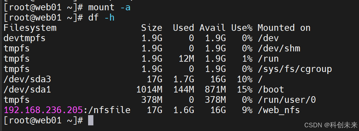Click the /boot mount path
The height and width of the screenshot is (131, 359).
pos(271,90)
